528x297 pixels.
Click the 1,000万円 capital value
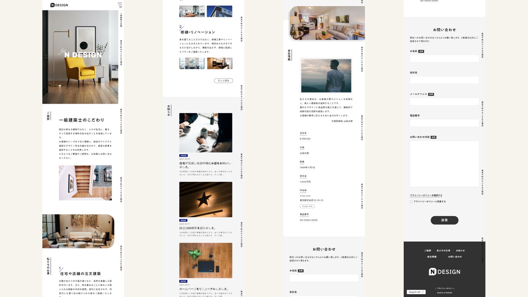[x=305, y=182]
